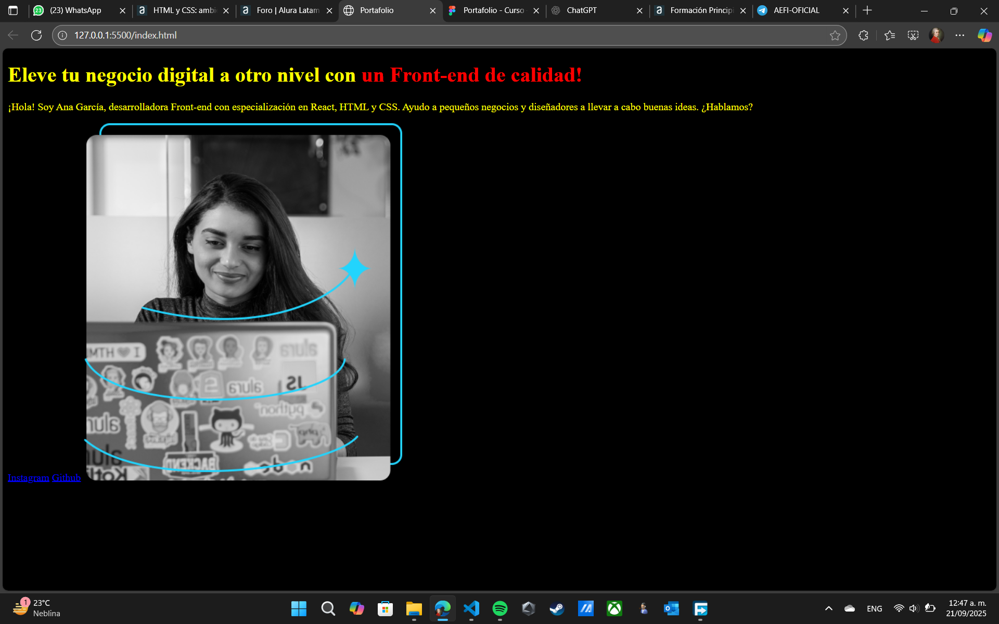Click the Copilot icon in browser toolbar
The height and width of the screenshot is (624, 999).
click(x=984, y=35)
